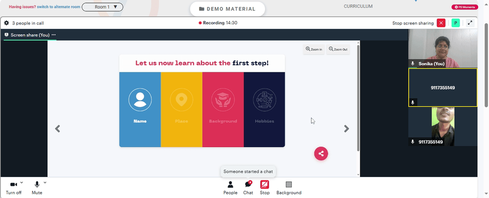Click slide heading 'Let us now learn'

pos(202,63)
